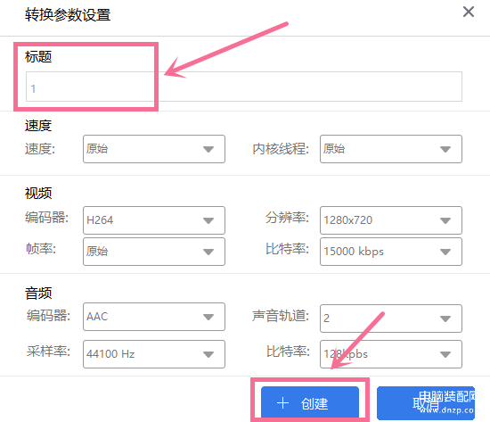Click the 标题 title input field
This screenshot has width=490, height=422.
click(x=244, y=87)
